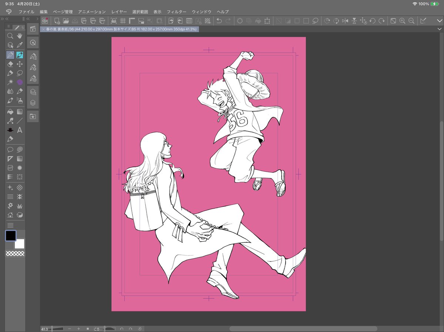Select the Lasso selection tool
Viewport: 444px width, 332px height.
point(20,73)
